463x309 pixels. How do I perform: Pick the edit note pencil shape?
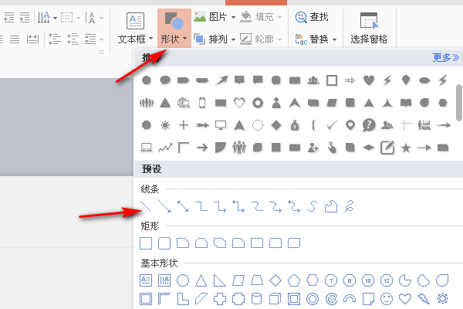click(x=387, y=148)
